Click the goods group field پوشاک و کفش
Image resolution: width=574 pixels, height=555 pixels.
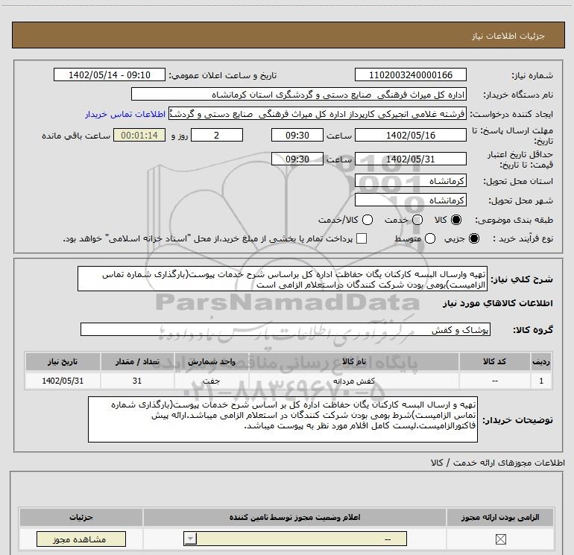click(x=286, y=329)
